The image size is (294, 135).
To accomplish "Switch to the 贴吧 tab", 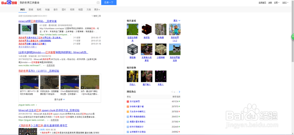I will (39, 10).
